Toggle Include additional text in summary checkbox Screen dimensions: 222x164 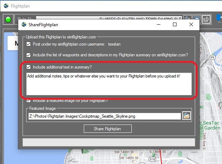pos(28,67)
